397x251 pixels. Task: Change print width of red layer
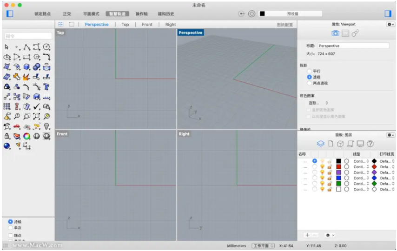pos(387,167)
